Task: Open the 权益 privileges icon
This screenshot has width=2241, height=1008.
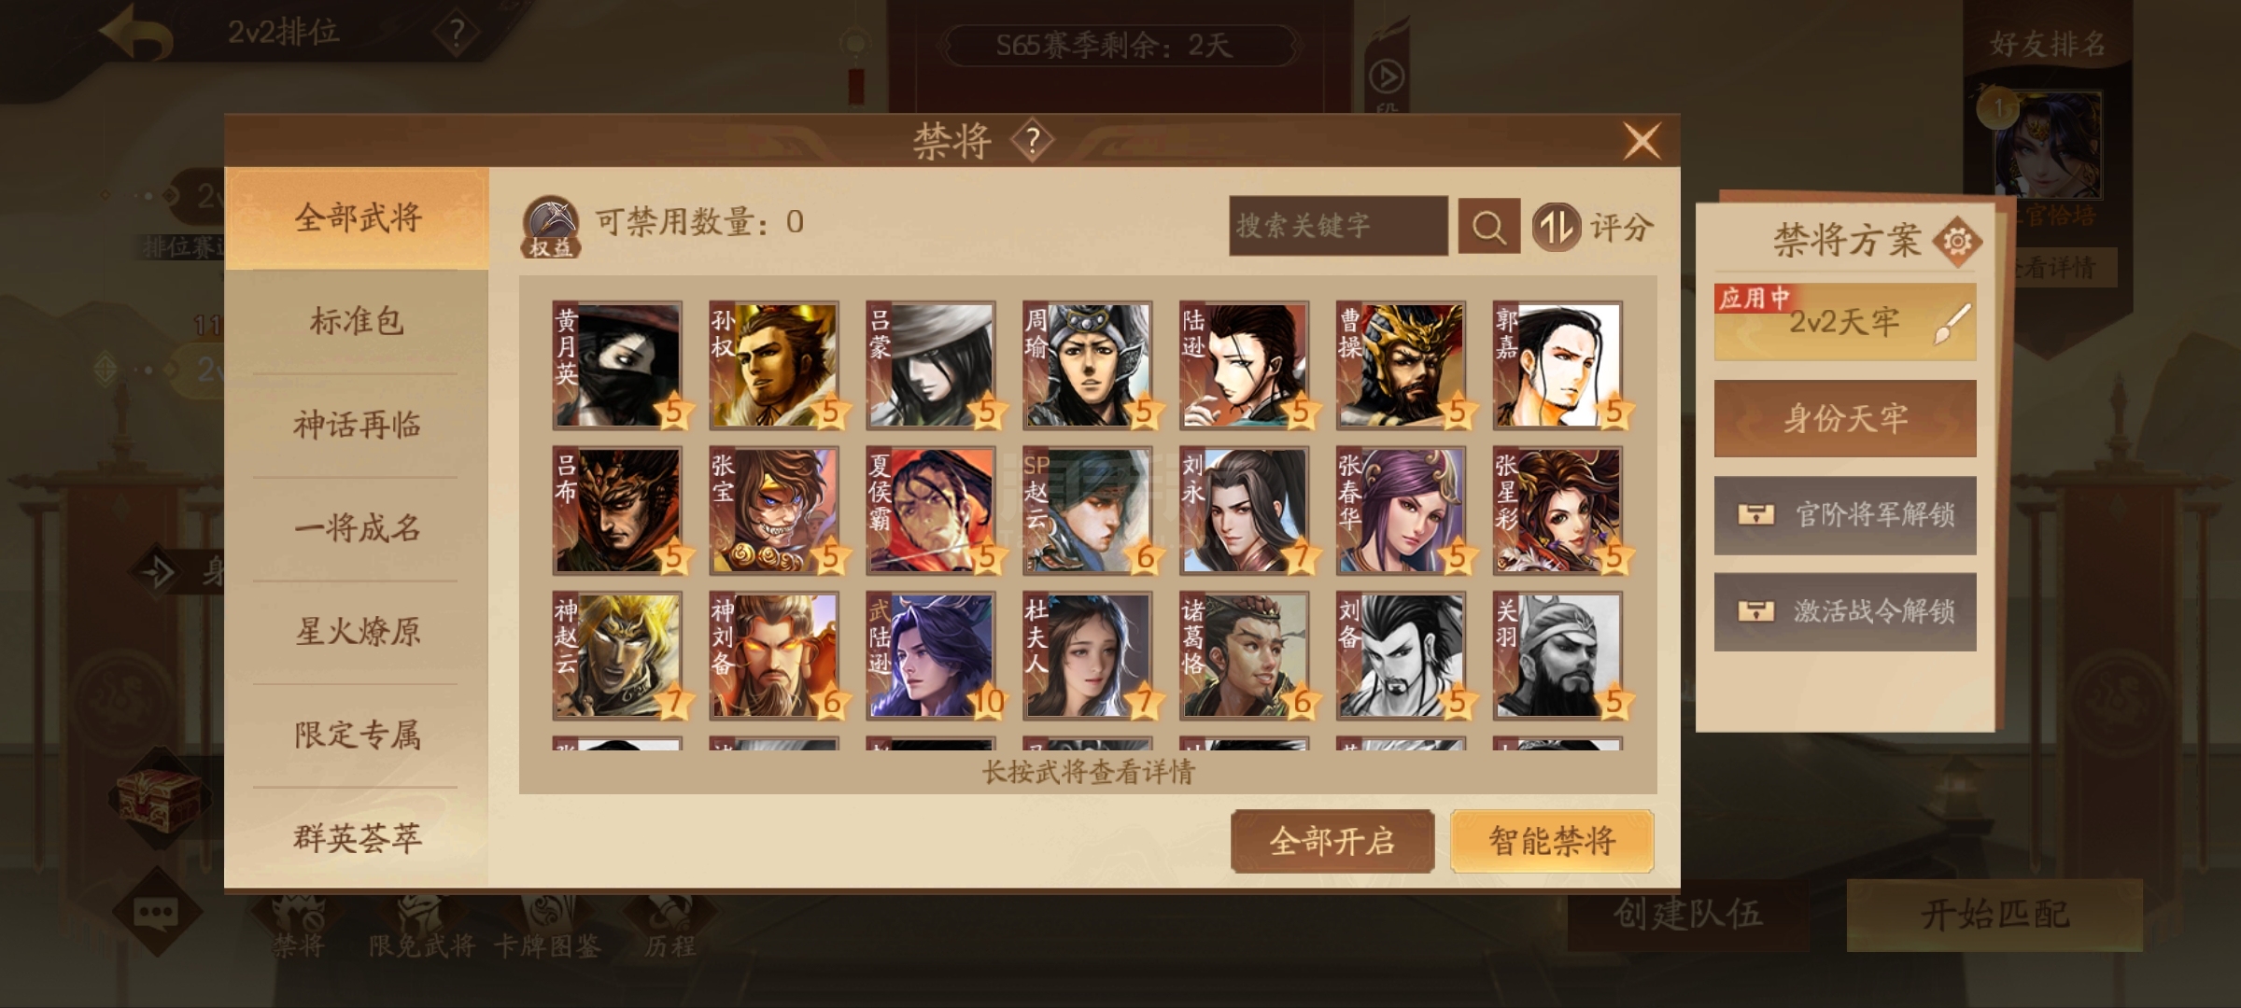Action: 551,227
